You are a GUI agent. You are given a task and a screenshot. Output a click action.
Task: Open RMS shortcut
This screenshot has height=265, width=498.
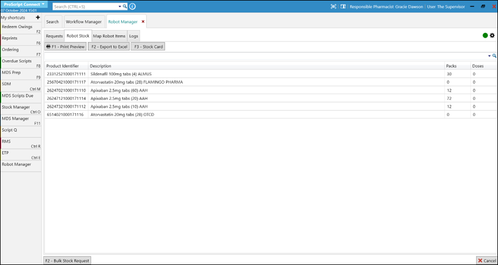coord(21,143)
